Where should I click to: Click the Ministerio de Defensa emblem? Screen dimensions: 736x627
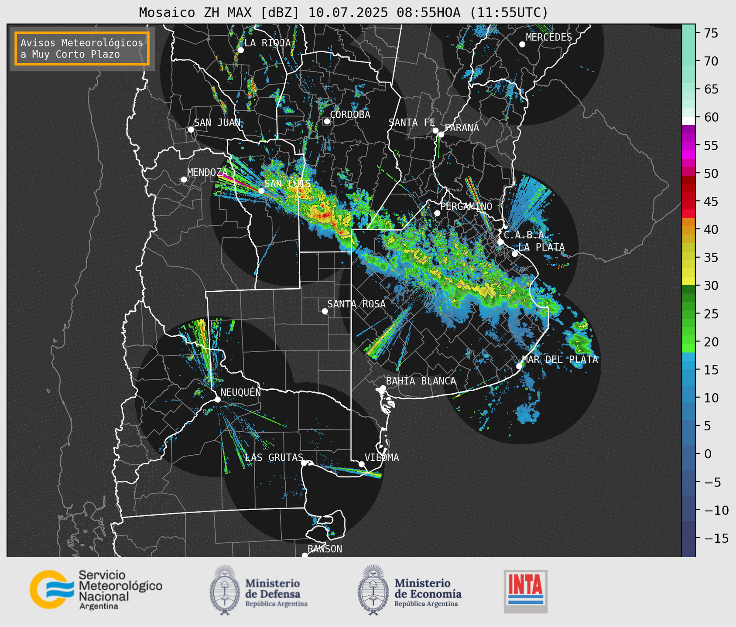point(225,590)
